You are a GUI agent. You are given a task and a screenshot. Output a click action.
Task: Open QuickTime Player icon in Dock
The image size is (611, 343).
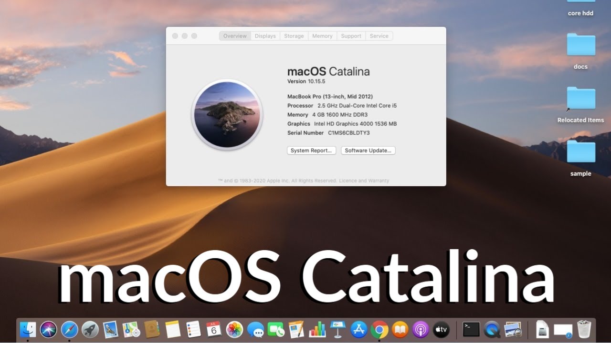(492, 329)
